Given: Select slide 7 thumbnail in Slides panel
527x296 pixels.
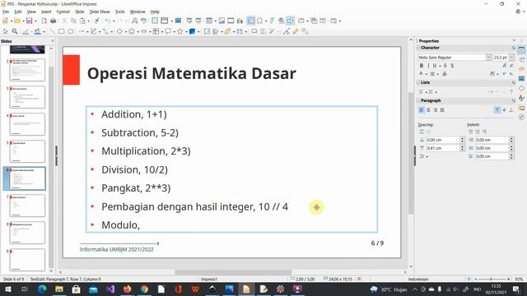Looking at the screenshot, I should coord(27,206).
